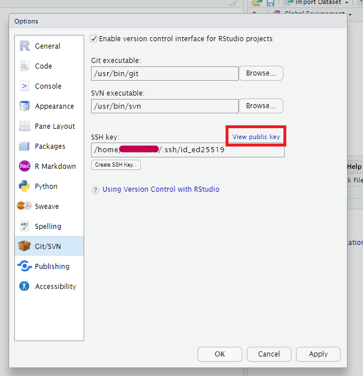The image size is (363, 376).
Task: Select the Python logo icon
Action: tap(25, 187)
